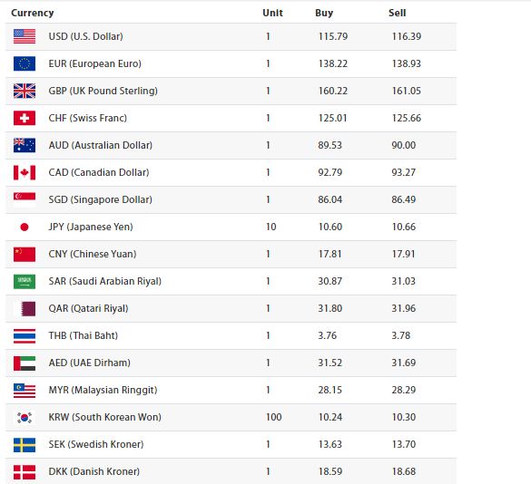Screen dimensions: 531x484
Task: Select the Australian flag icon
Action: (x=25, y=145)
